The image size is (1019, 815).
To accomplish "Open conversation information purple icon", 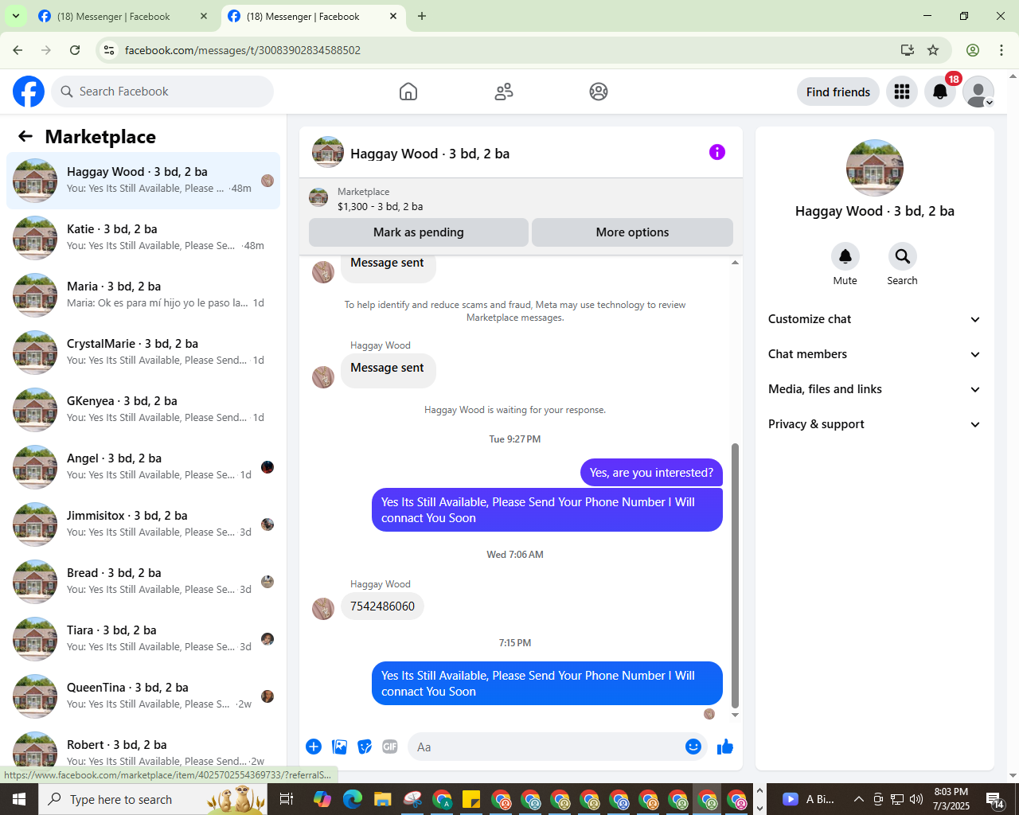I will pyautogui.click(x=717, y=152).
